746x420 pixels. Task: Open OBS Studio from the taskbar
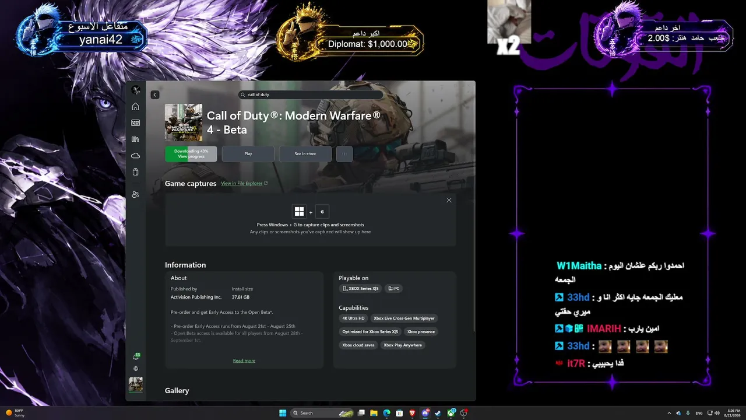point(464,413)
